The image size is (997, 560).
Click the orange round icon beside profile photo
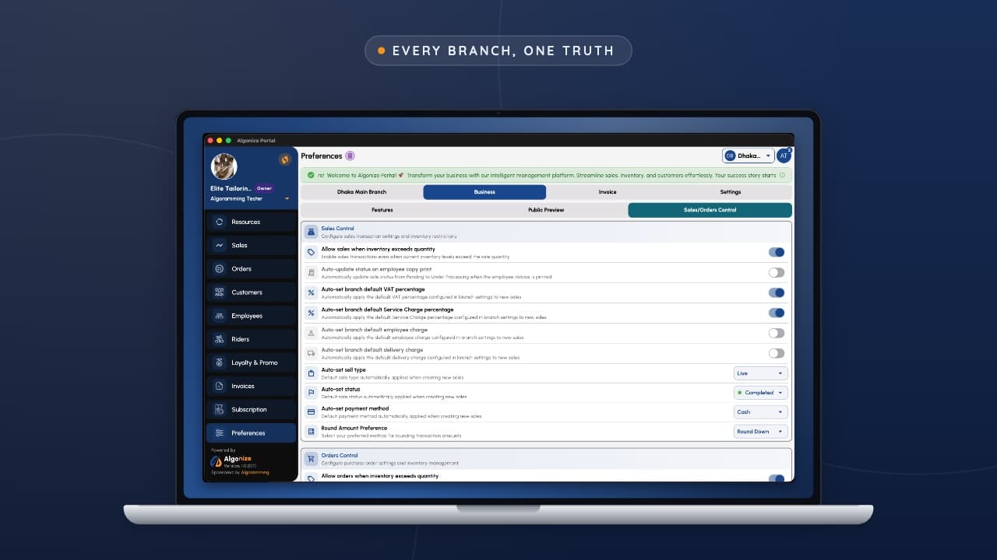284,159
